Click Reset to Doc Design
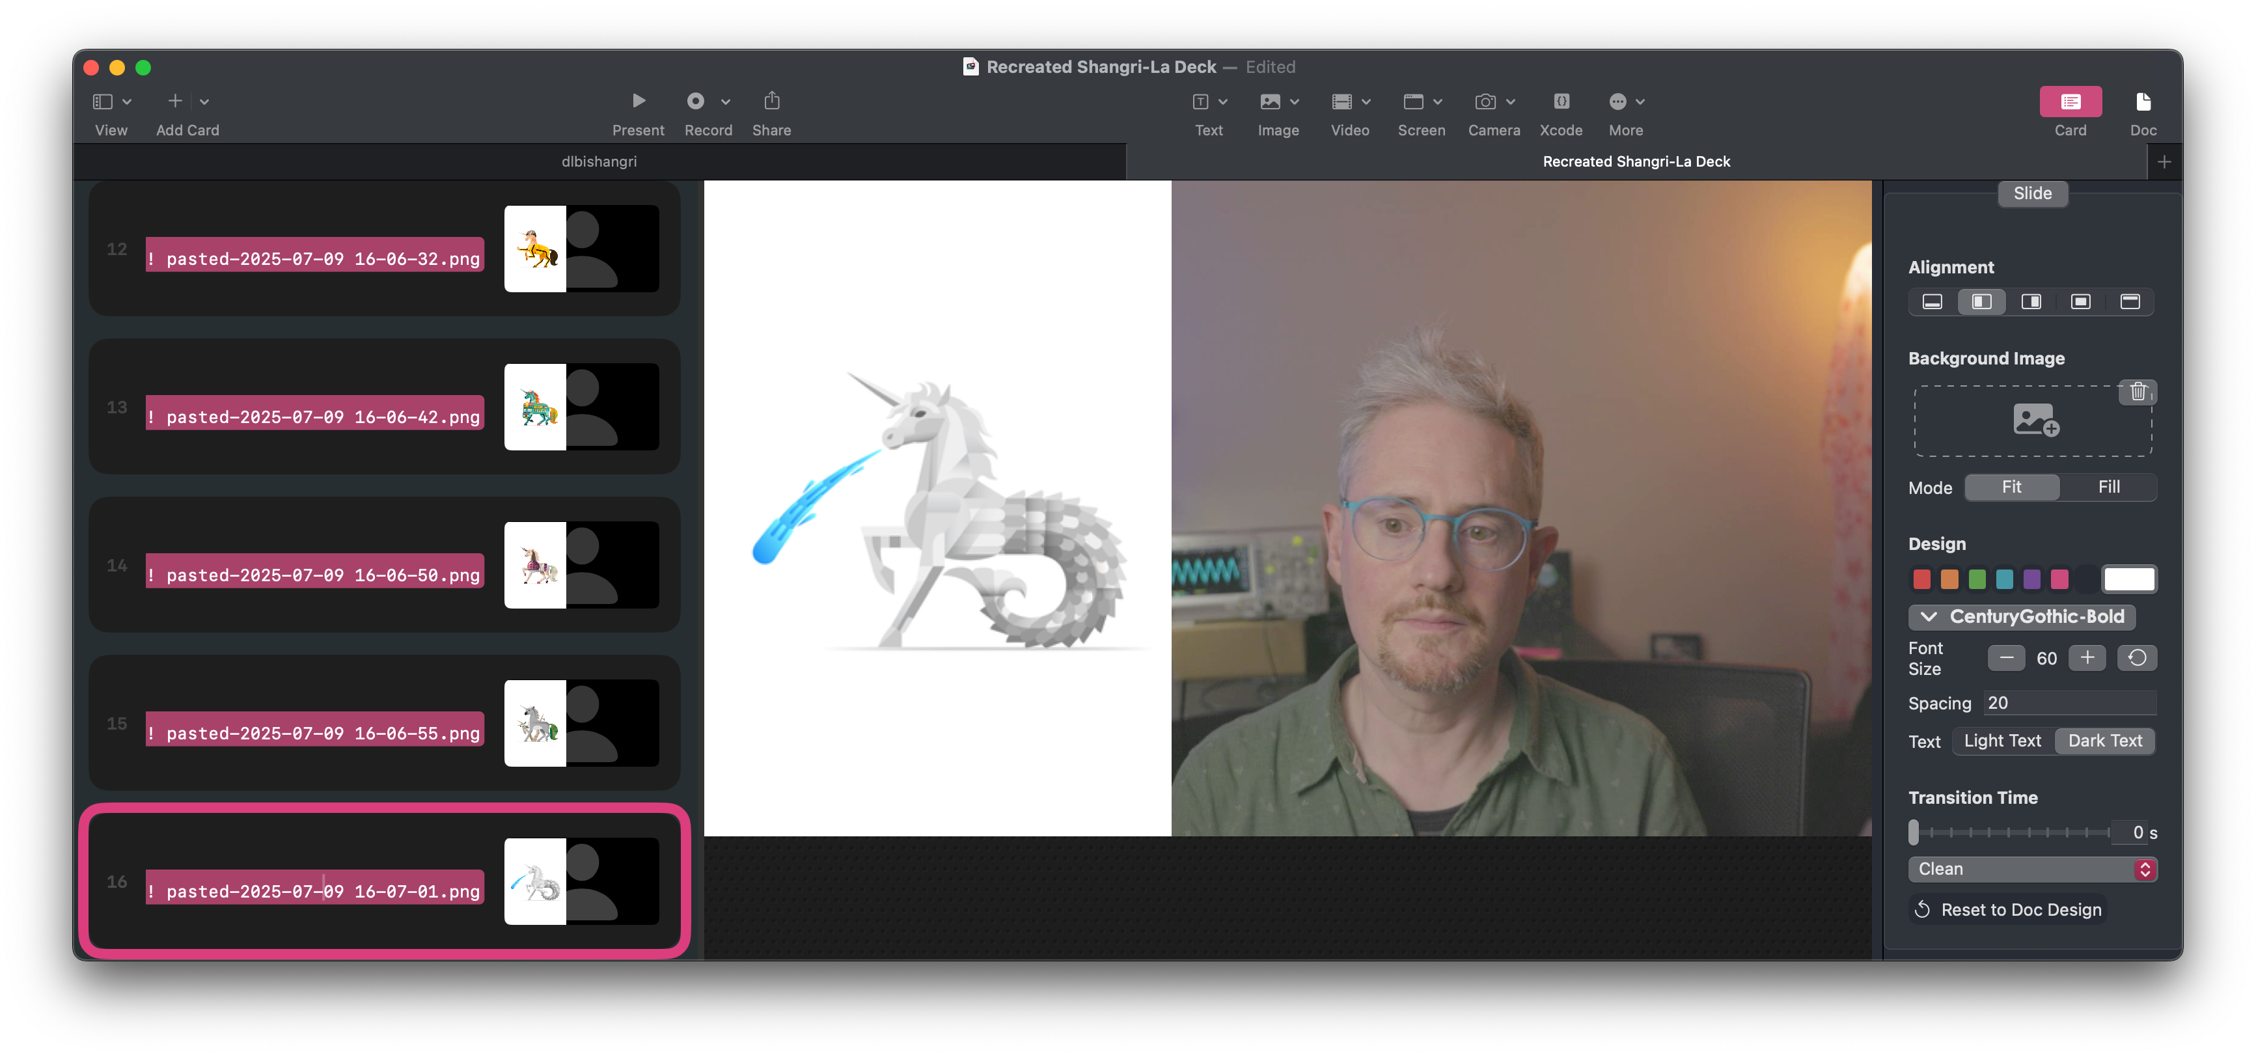The height and width of the screenshot is (1057, 2256). (x=2007, y=910)
